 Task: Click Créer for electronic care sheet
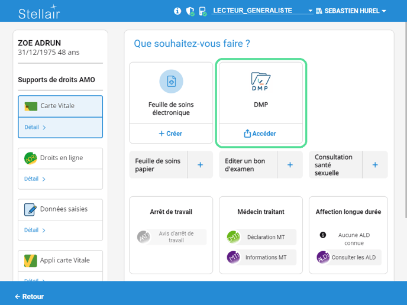pyautogui.click(x=170, y=134)
